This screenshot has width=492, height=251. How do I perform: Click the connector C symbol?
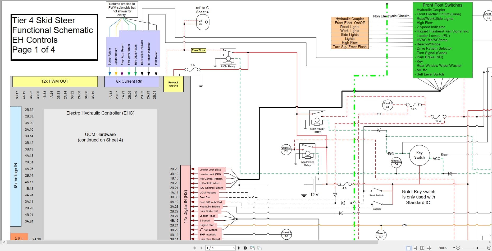203,22
